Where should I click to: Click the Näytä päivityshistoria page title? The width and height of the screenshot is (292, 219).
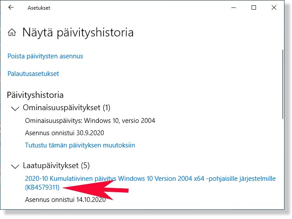[x=78, y=32]
